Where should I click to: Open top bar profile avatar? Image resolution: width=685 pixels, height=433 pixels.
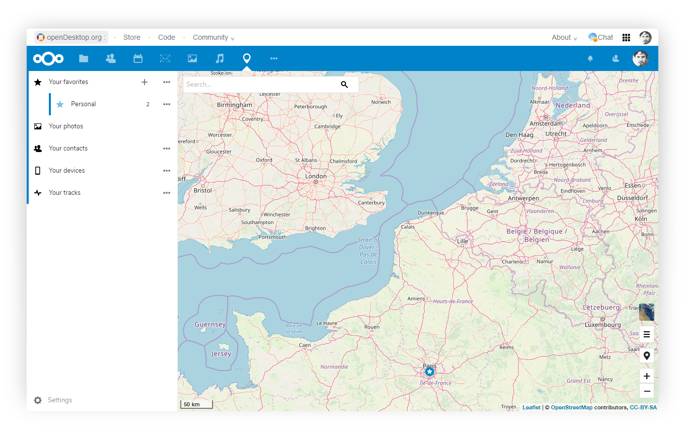[x=645, y=37]
